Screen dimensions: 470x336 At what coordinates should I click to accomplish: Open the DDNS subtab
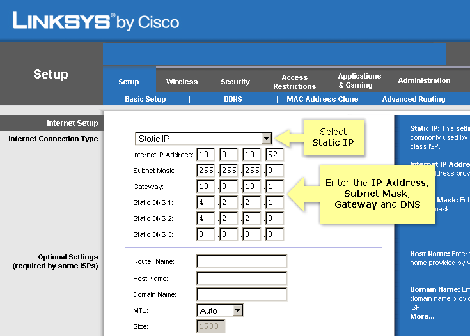[x=233, y=99]
